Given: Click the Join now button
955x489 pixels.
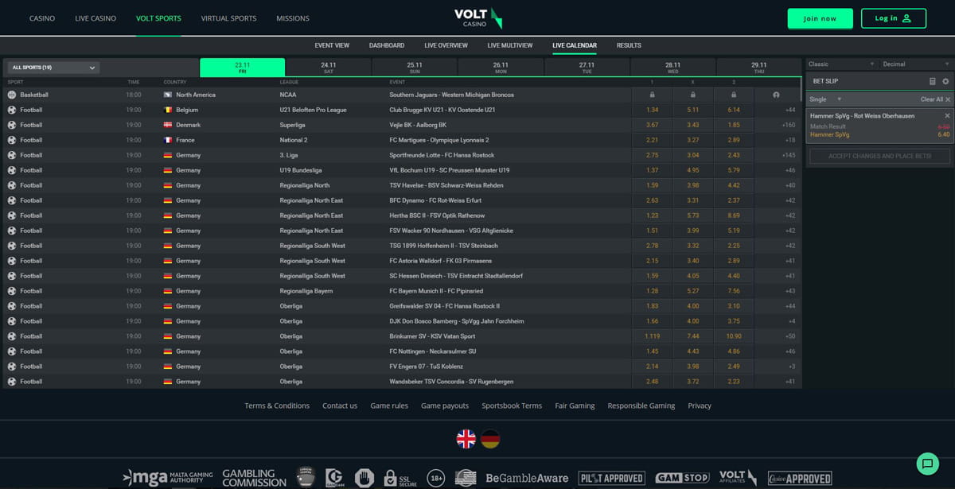Looking at the screenshot, I should [820, 18].
